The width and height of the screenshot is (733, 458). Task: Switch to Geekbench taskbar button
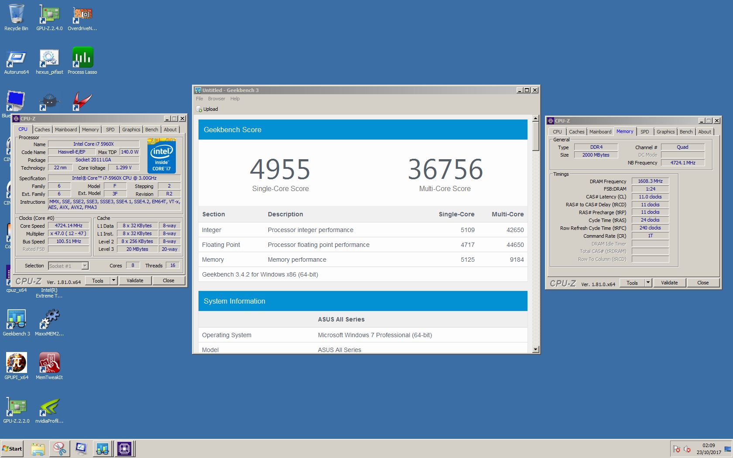[103, 449]
